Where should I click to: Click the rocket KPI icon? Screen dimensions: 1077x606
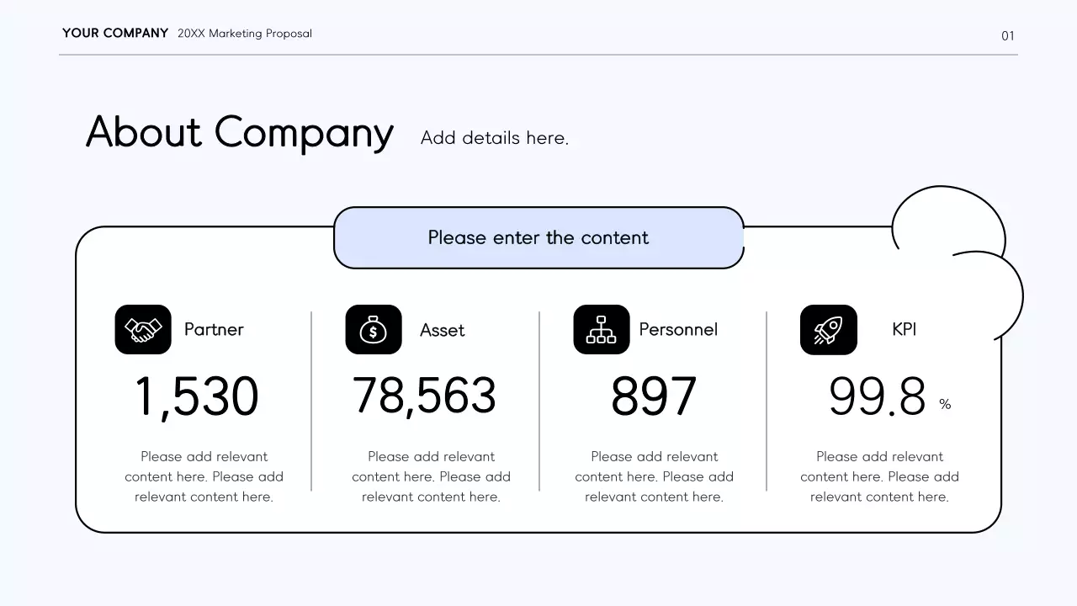click(x=829, y=329)
